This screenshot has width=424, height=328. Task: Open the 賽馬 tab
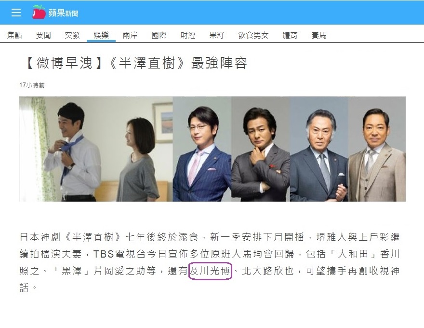[x=319, y=35]
